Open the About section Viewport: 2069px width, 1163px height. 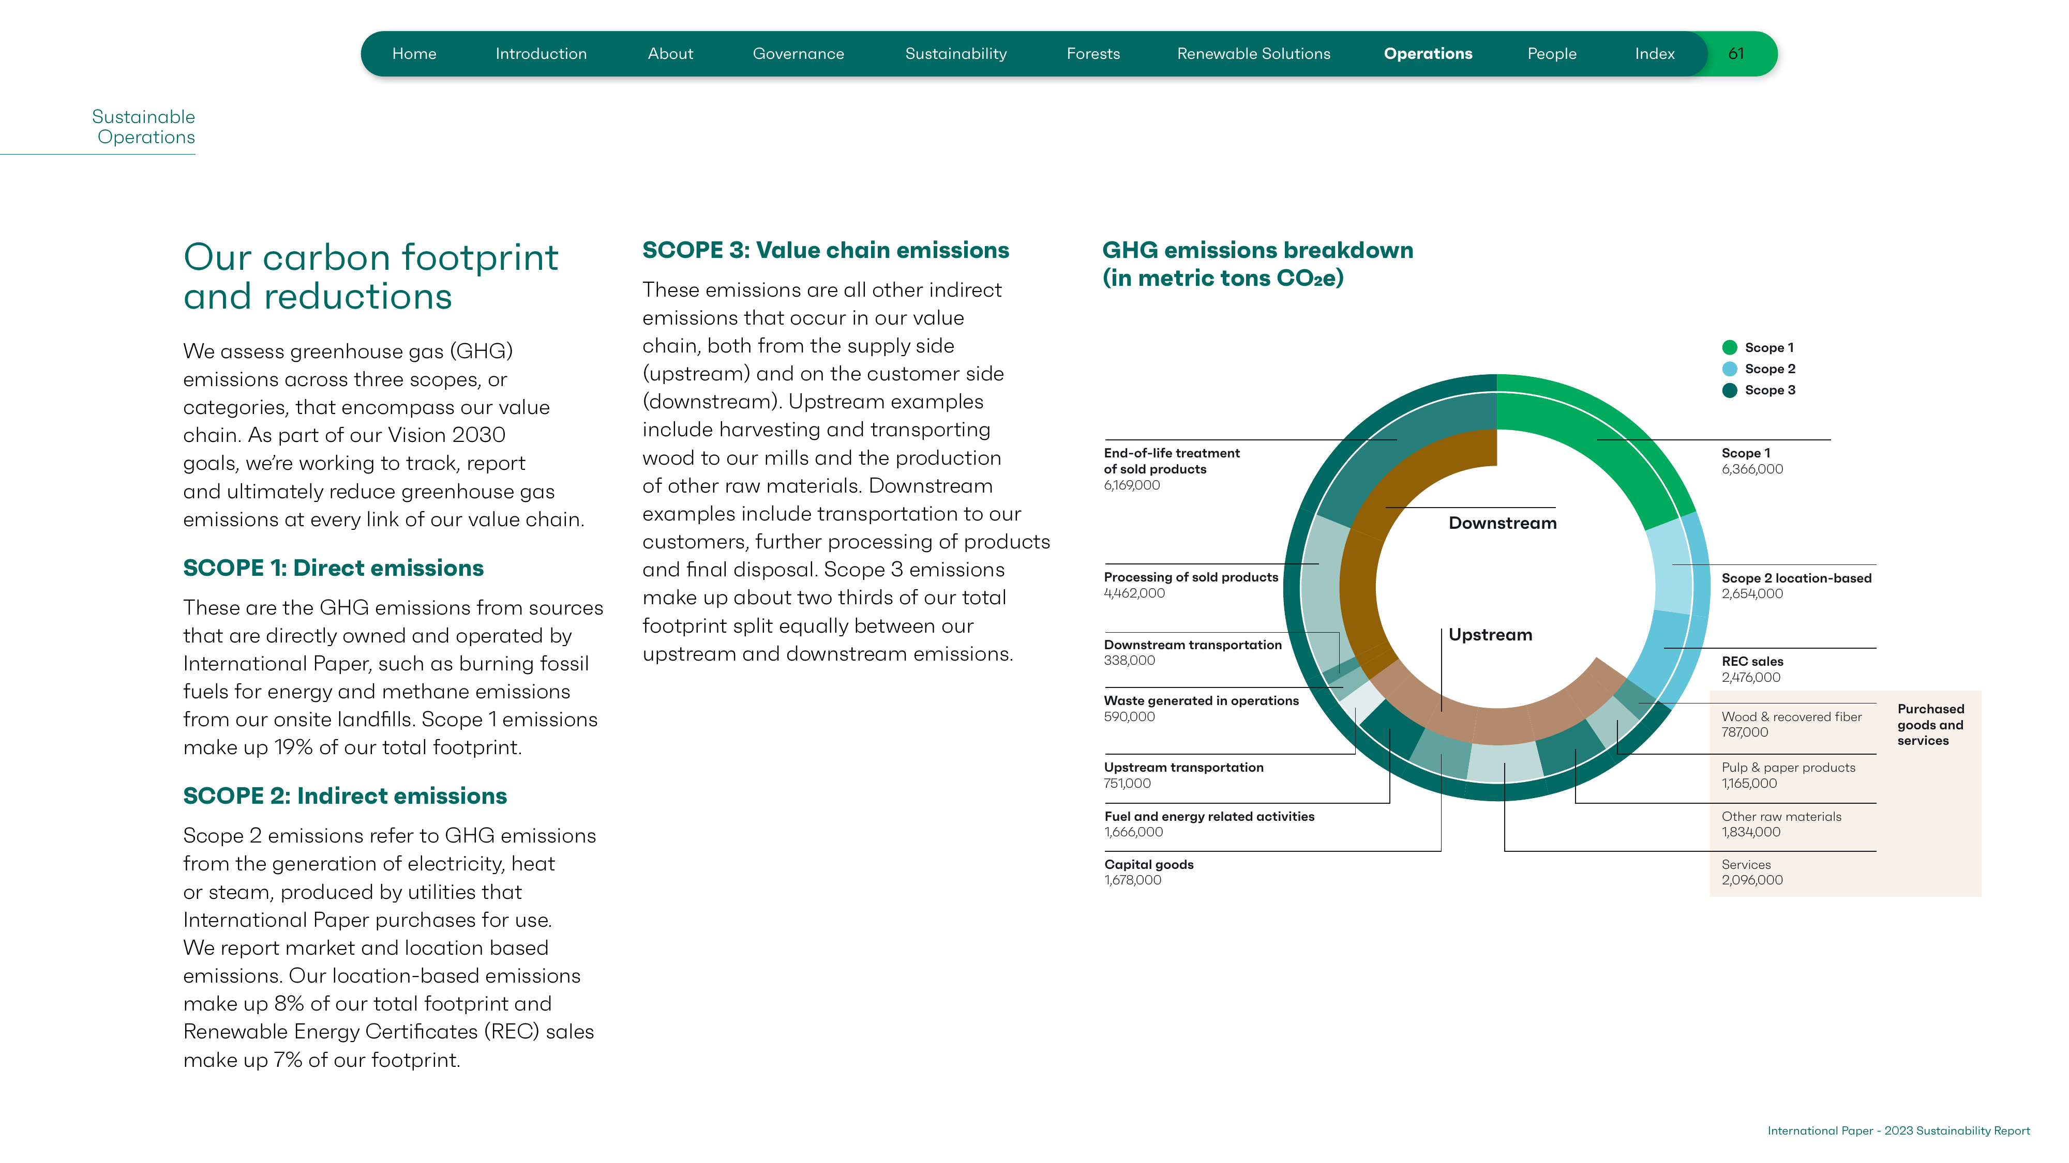pos(670,54)
